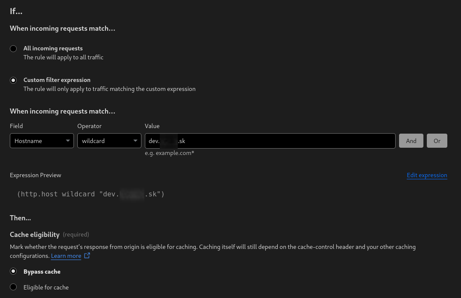Follow the Learn more link
The height and width of the screenshot is (298, 461).
click(66, 256)
